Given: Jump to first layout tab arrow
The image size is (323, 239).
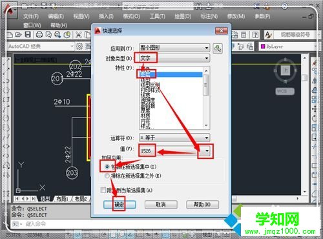Looking at the screenshot, I should 17,198.
